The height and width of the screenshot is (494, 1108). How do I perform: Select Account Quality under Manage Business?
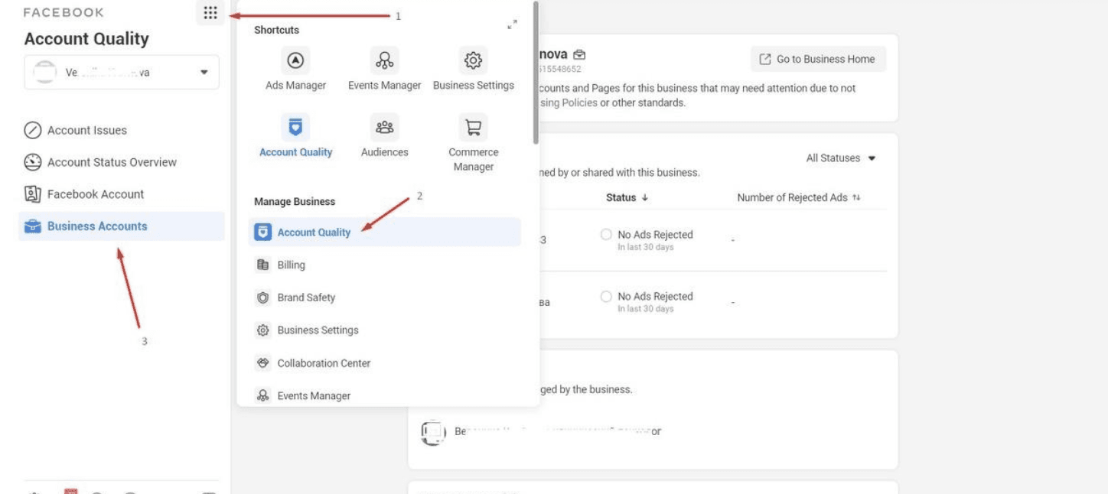(385, 232)
